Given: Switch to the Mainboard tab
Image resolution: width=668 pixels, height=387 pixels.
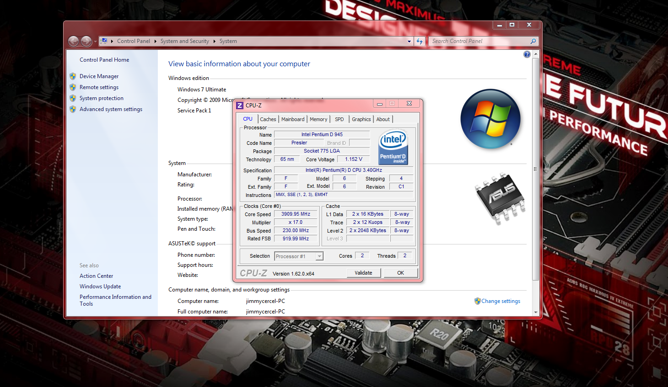Looking at the screenshot, I should coord(293,119).
